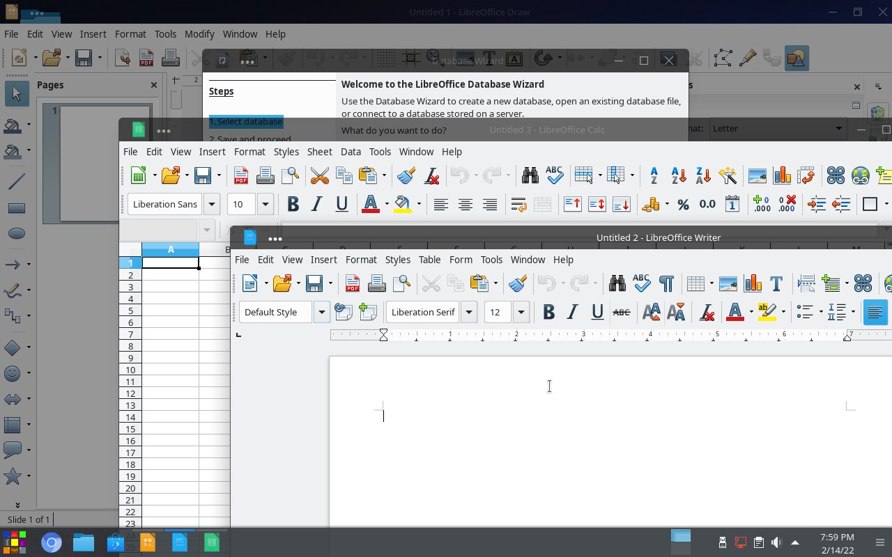Toggle formatting marks (pilcrow) in Writer
892x557 pixels.
(x=666, y=283)
